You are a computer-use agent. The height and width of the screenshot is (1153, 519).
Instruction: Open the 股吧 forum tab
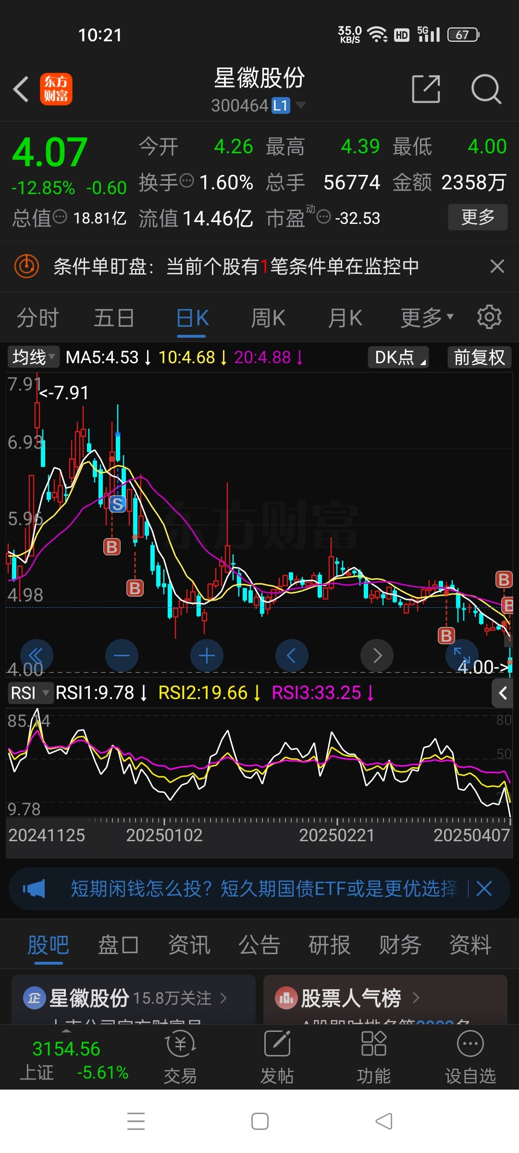(48, 945)
